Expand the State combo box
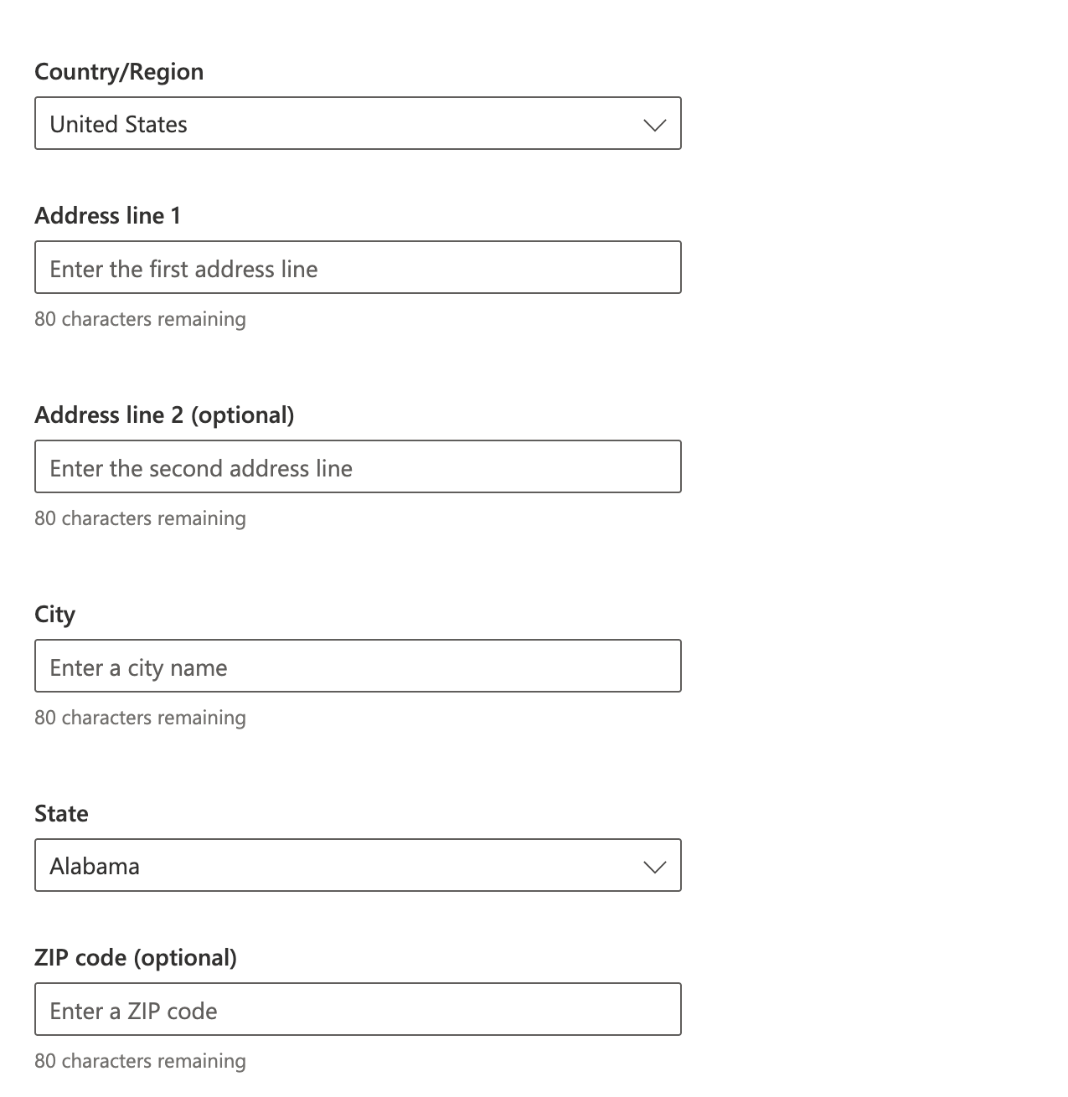 pos(358,866)
